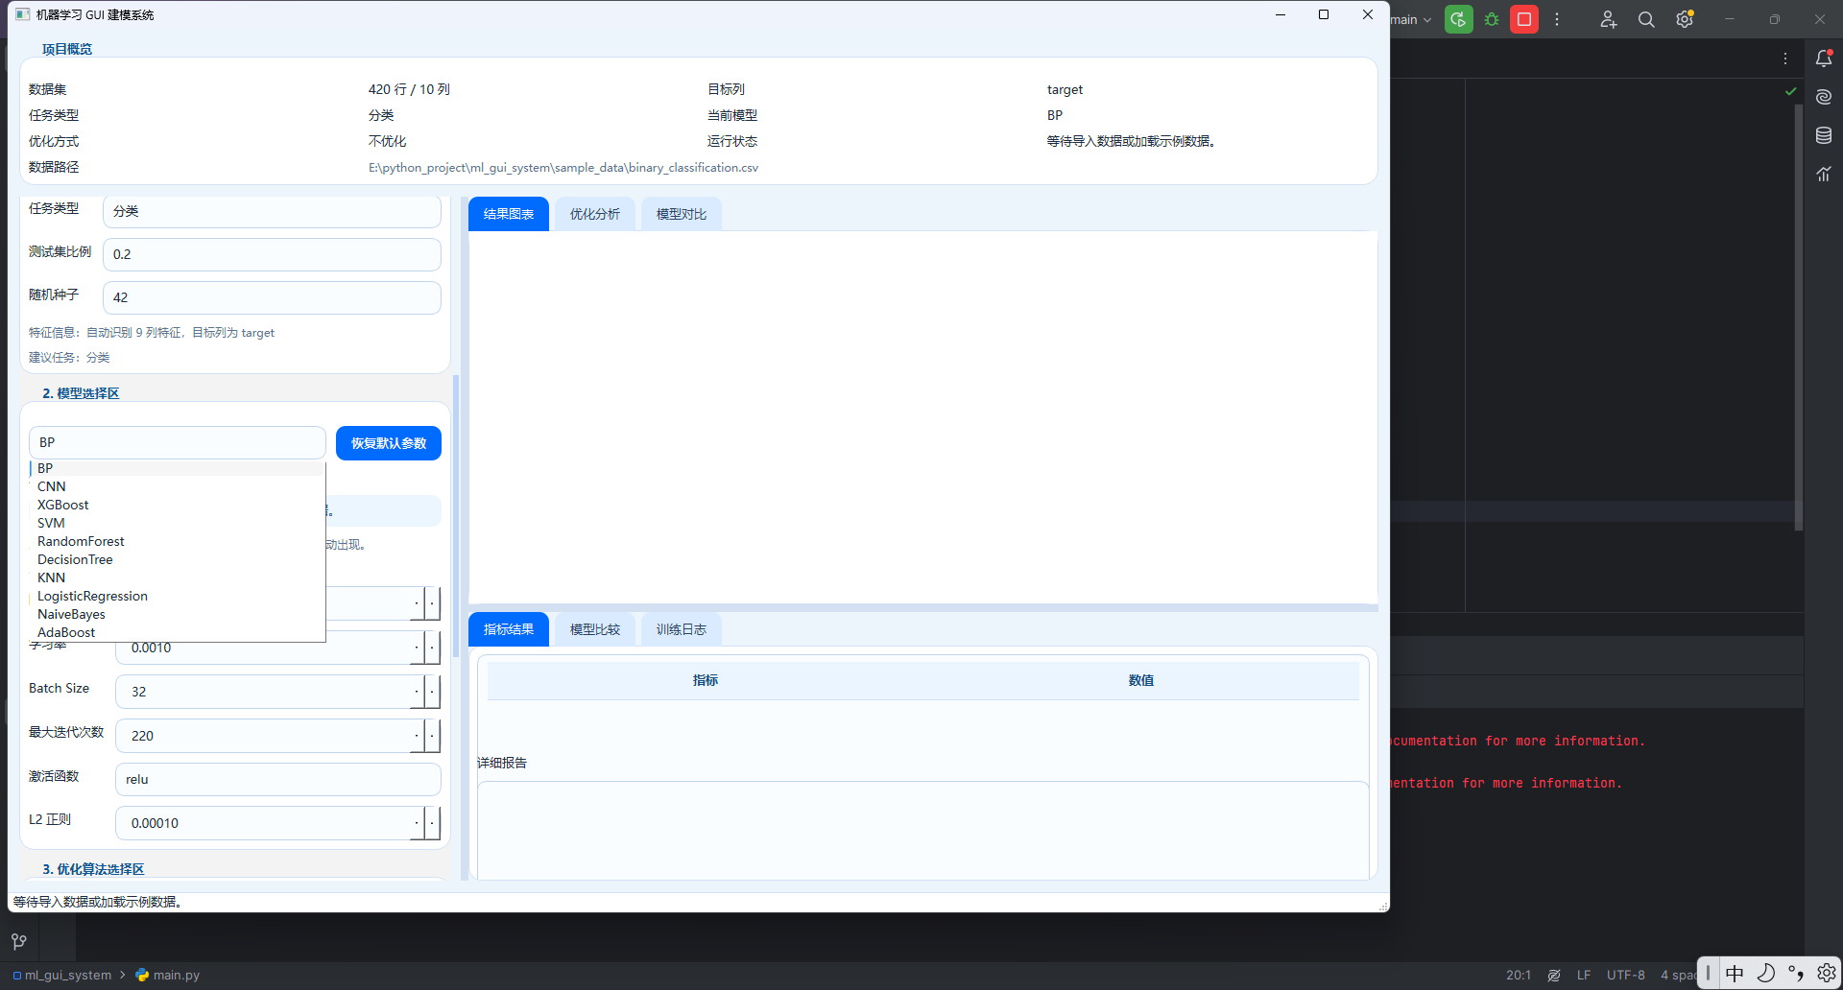Select NaiveBayes model option

[x=178, y=614]
